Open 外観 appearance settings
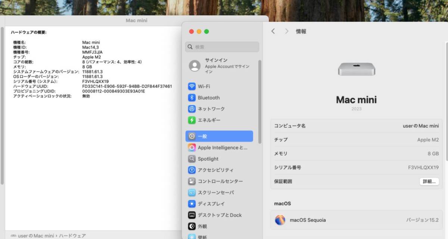Image resolution: width=448 pixels, height=239 pixels. [202, 226]
